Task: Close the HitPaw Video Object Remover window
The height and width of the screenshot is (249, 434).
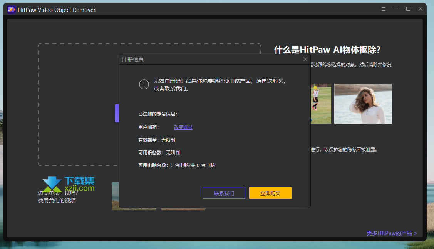Action: click(x=421, y=9)
